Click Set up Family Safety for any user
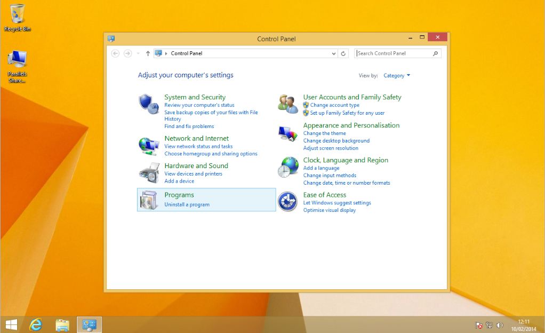The height and width of the screenshot is (333, 545). pos(347,113)
